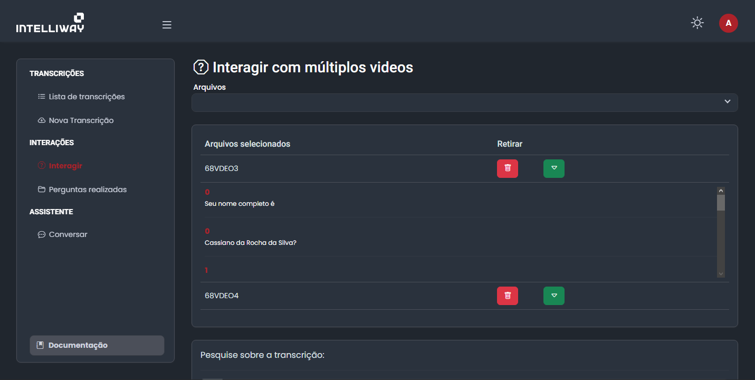Collapse the 68VDEO3 transcript with green arrow
The height and width of the screenshot is (380, 755).
pyautogui.click(x=553, y=168)
